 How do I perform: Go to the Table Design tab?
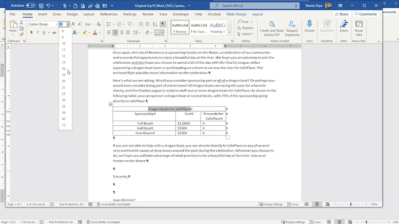(x=237, y=14)
